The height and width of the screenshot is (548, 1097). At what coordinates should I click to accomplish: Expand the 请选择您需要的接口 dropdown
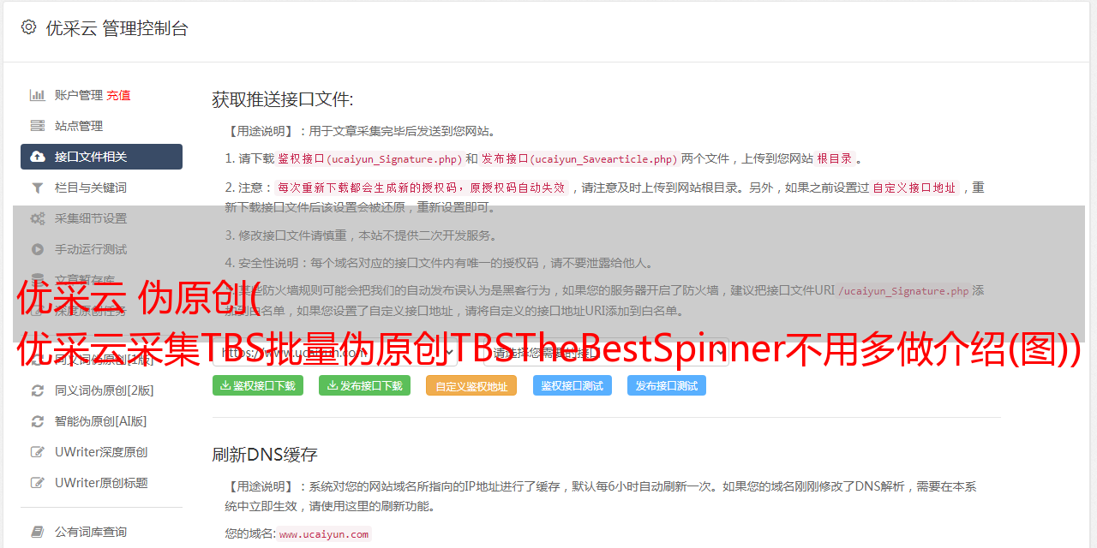coord(606,352)
